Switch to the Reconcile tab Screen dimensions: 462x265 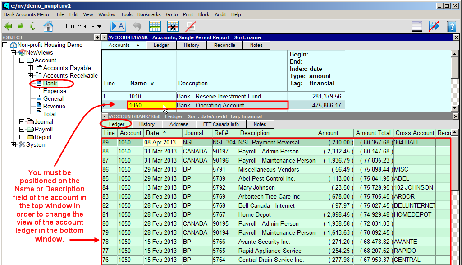[224, 45]
